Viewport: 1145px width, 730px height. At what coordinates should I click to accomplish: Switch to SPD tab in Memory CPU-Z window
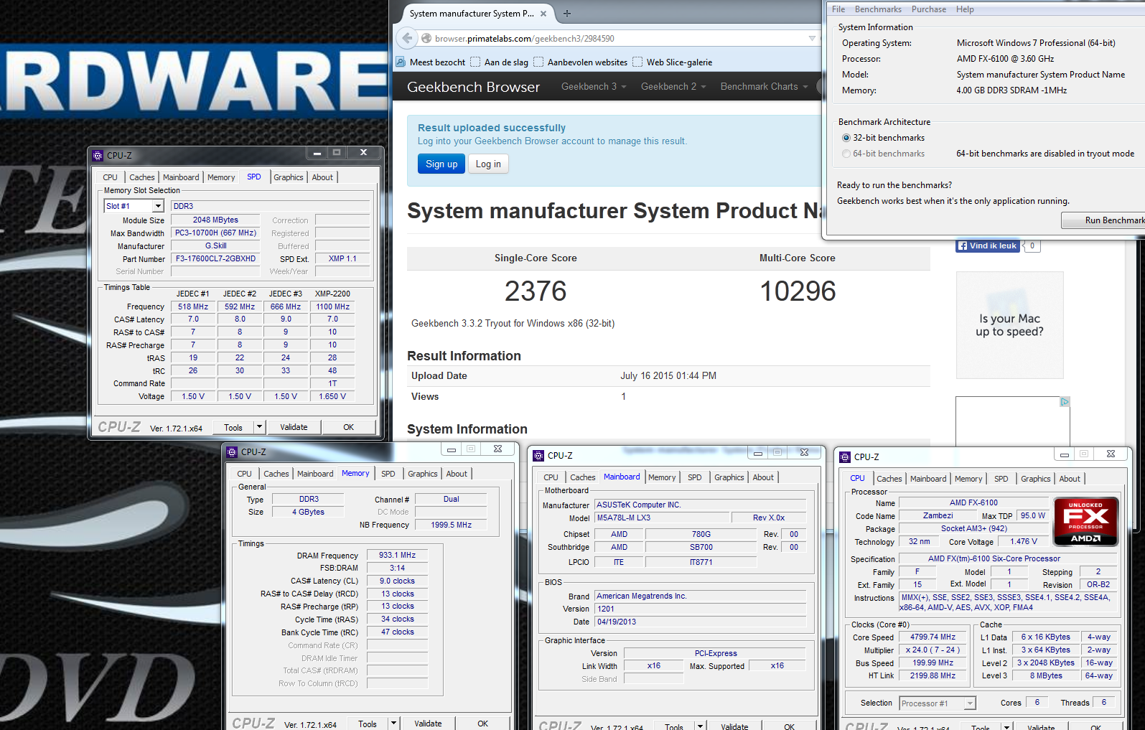pyautogui.click(x=388, y=474)
